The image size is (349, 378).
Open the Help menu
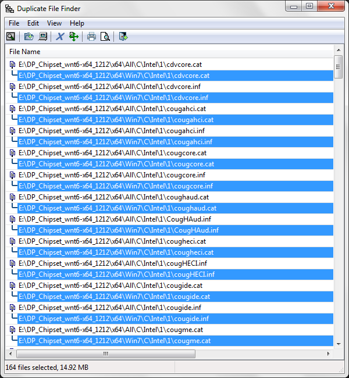click(x=77, y=23)
